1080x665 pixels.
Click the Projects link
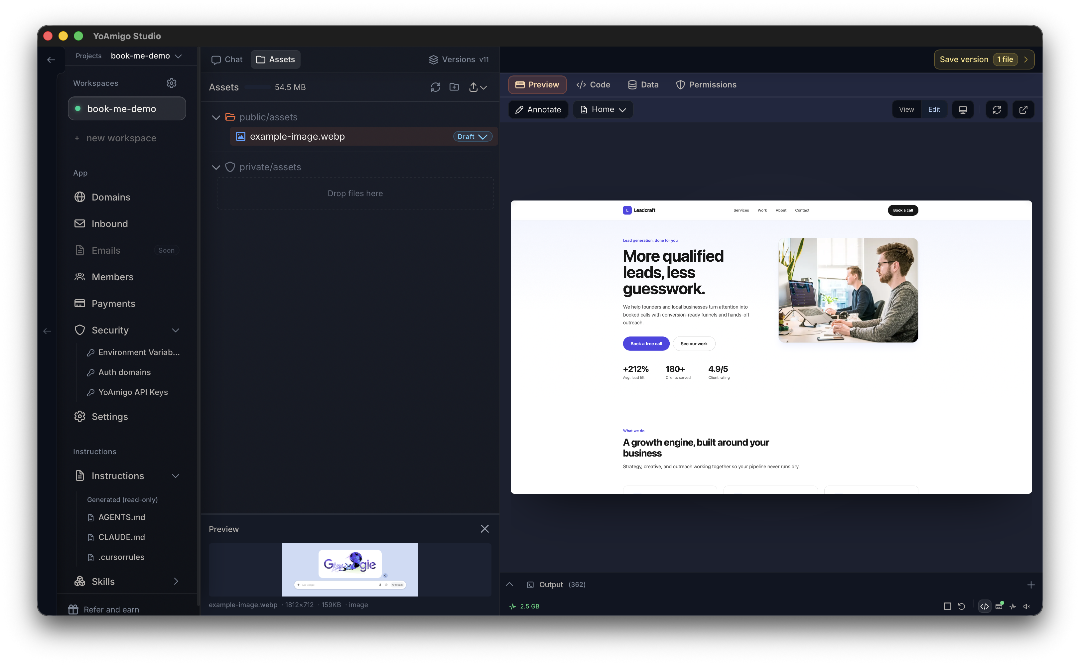[88, 56]
